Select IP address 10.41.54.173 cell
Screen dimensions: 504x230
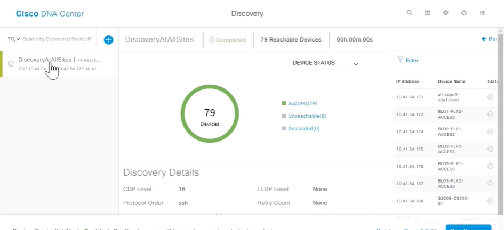410,114
